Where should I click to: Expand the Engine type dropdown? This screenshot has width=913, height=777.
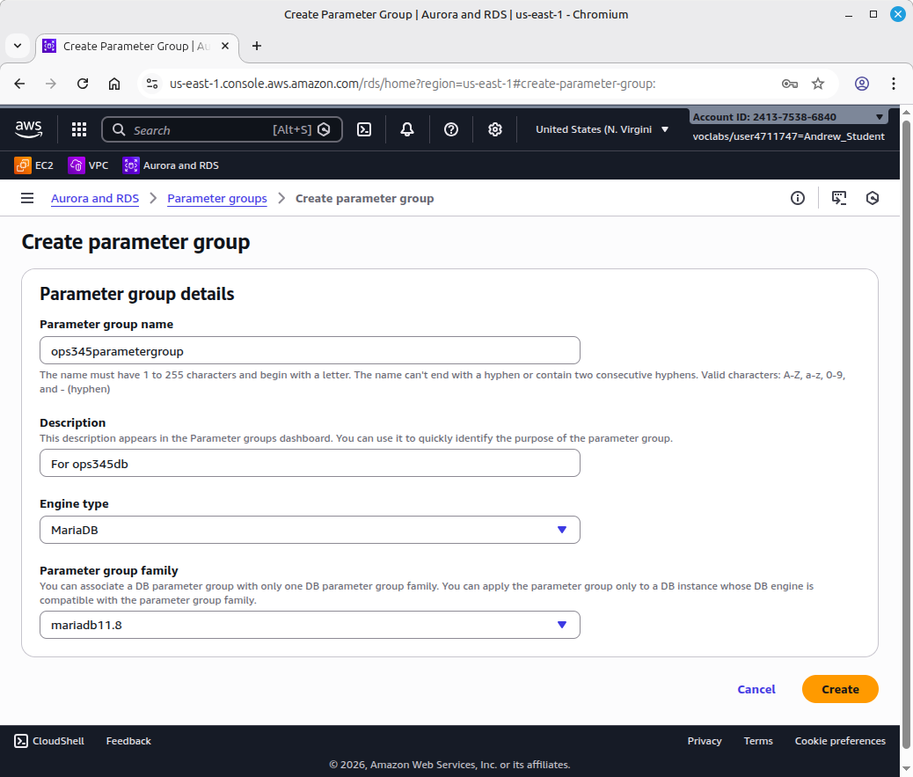tap(310, 530)
